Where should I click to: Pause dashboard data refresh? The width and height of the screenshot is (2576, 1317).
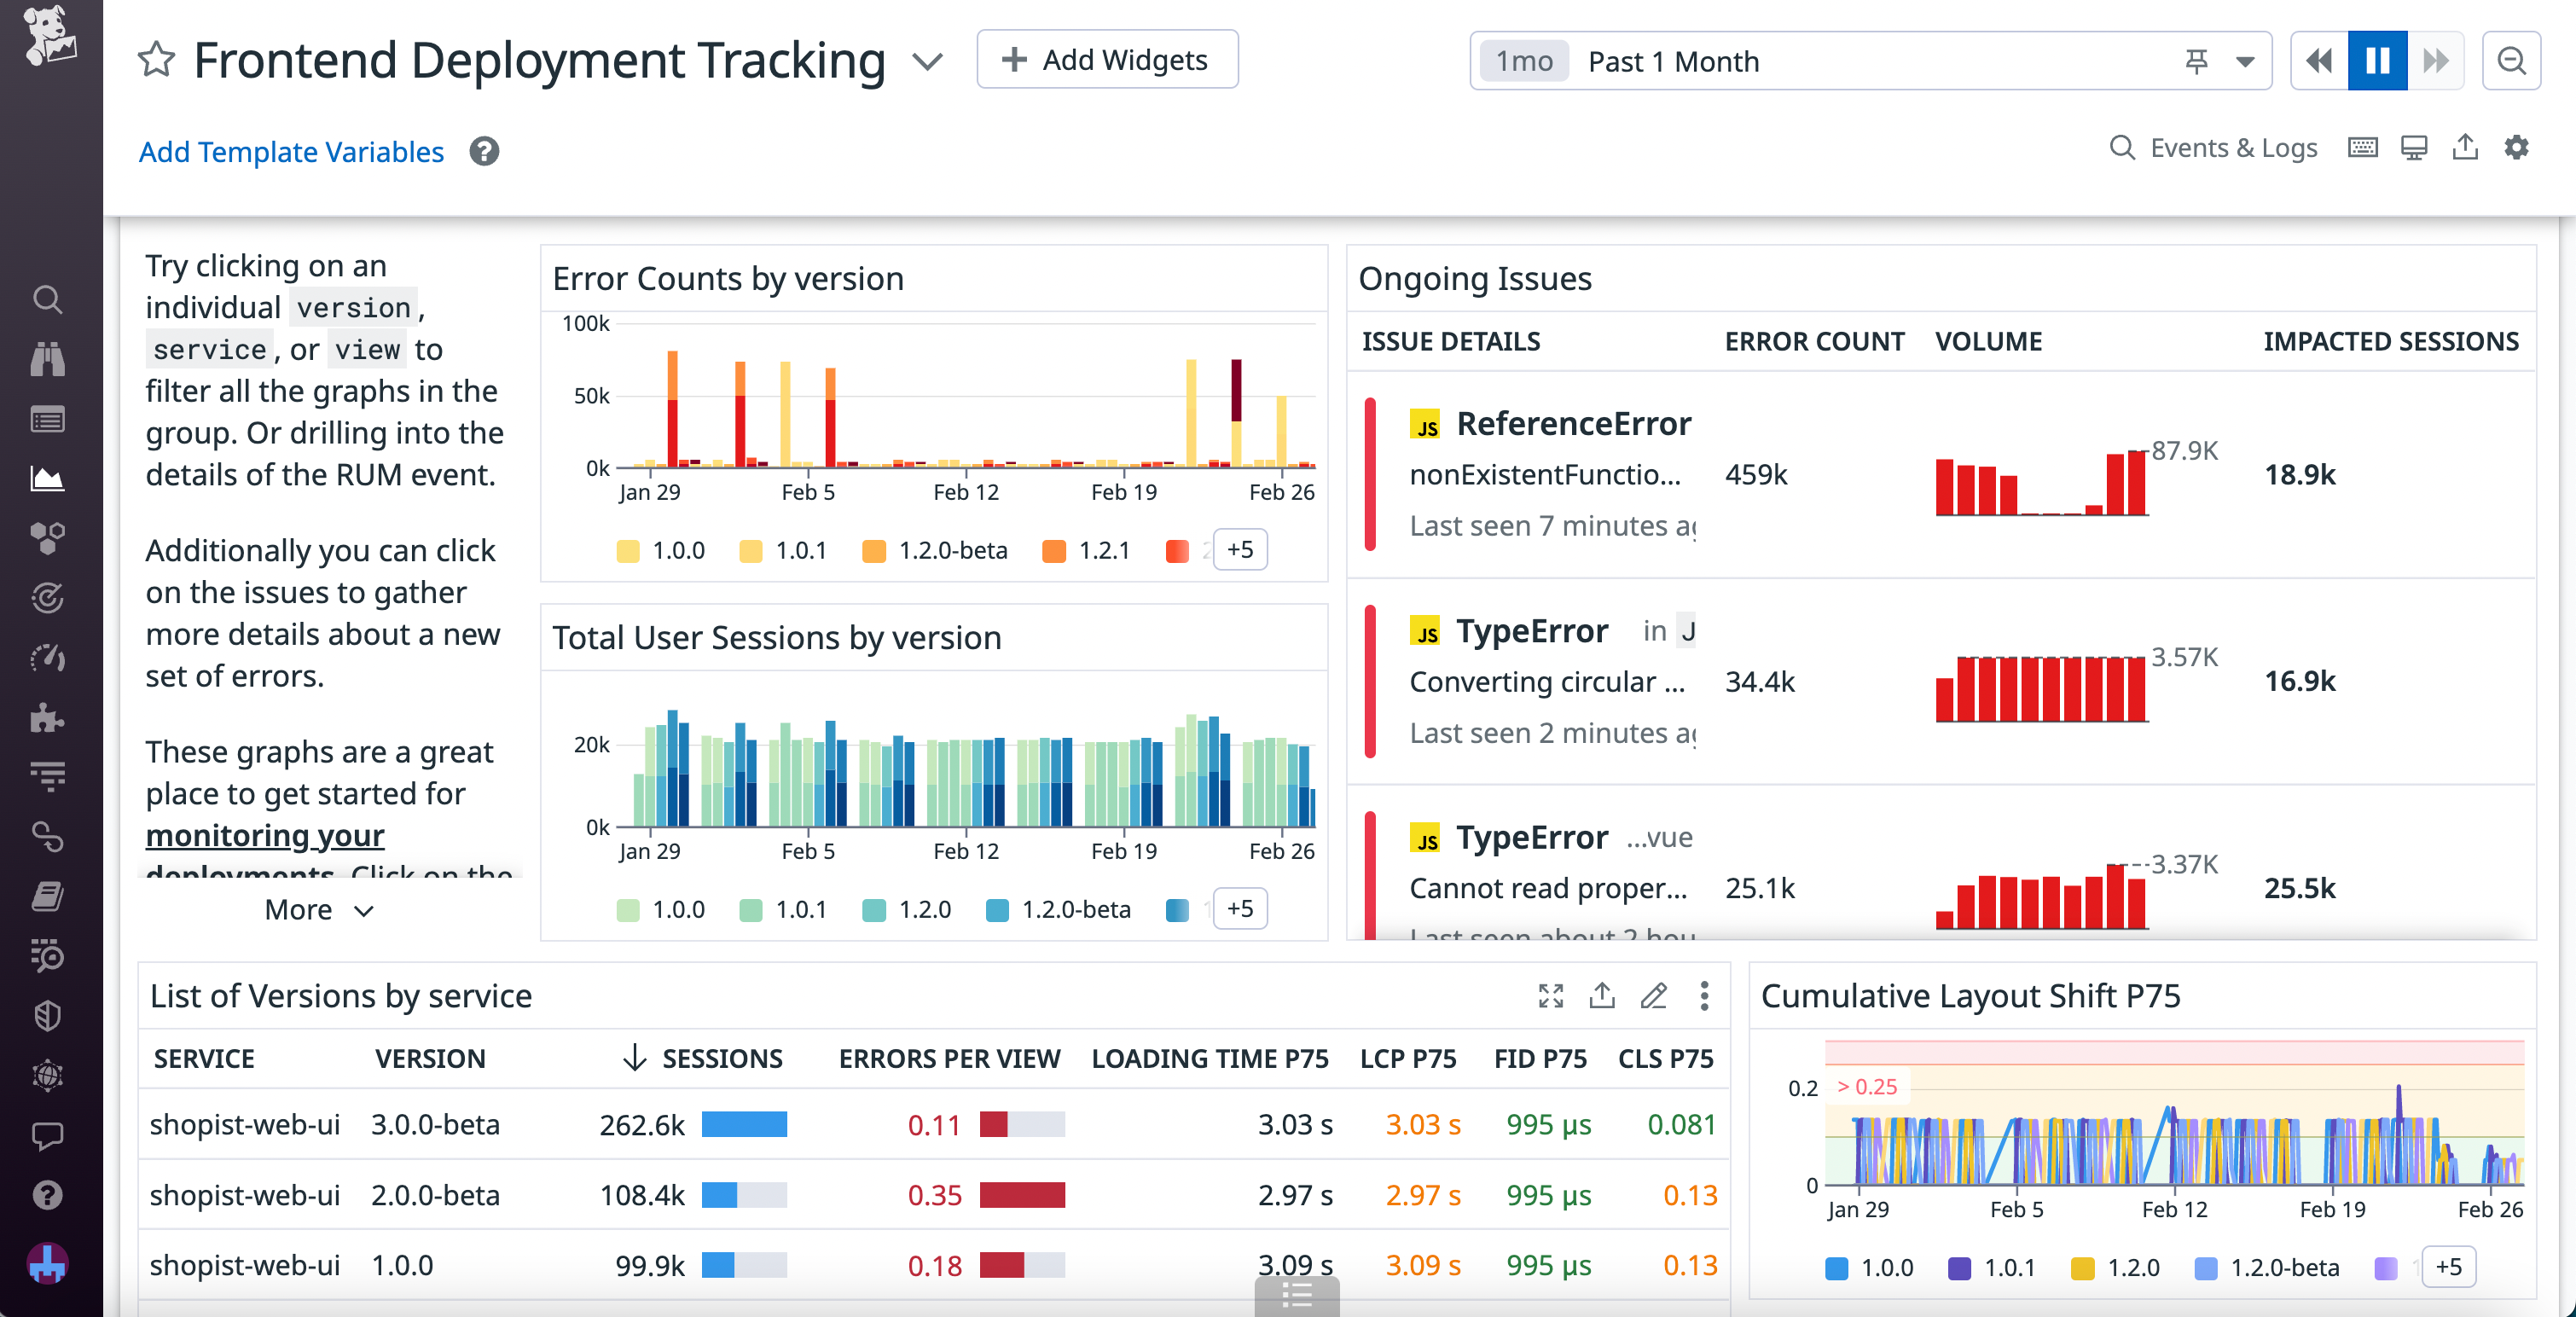2377,60
